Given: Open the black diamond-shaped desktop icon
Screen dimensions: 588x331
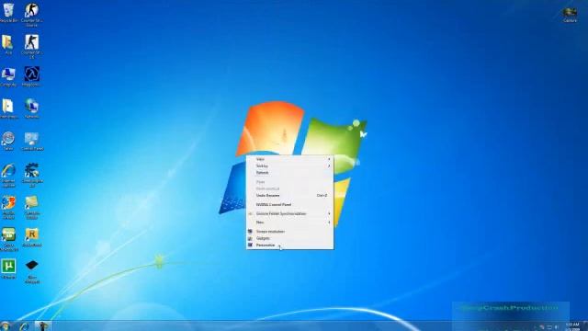Looking at the screenshot, I should click(x=32, y=271).
